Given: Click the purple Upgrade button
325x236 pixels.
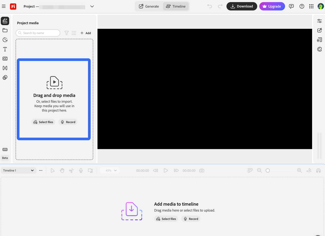Looking at the screenshot, I should [272, 6].
